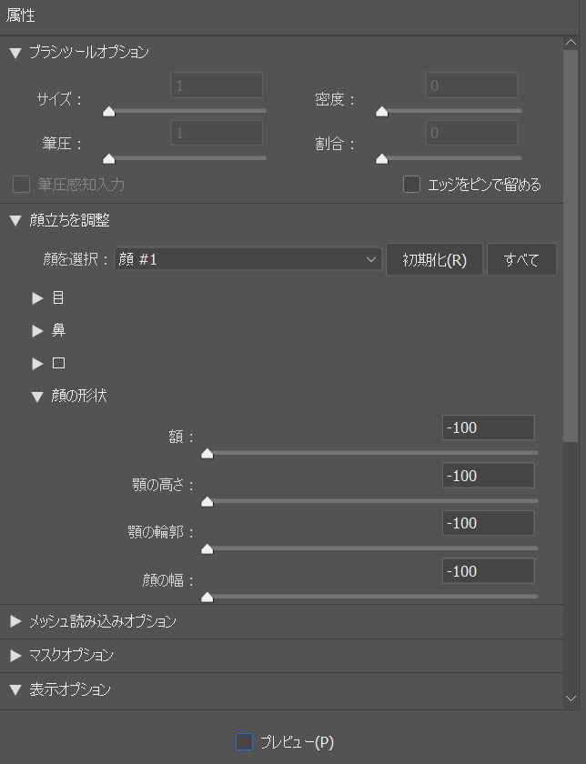586x764 pixels.
Task: Collapse the 顔立ちを調整 section
Action: (15, 220)
